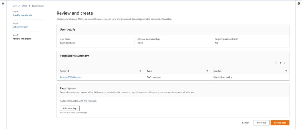Click Add new tag button
Viewport: 302px width, 129px height.
(x=70, y=108)
